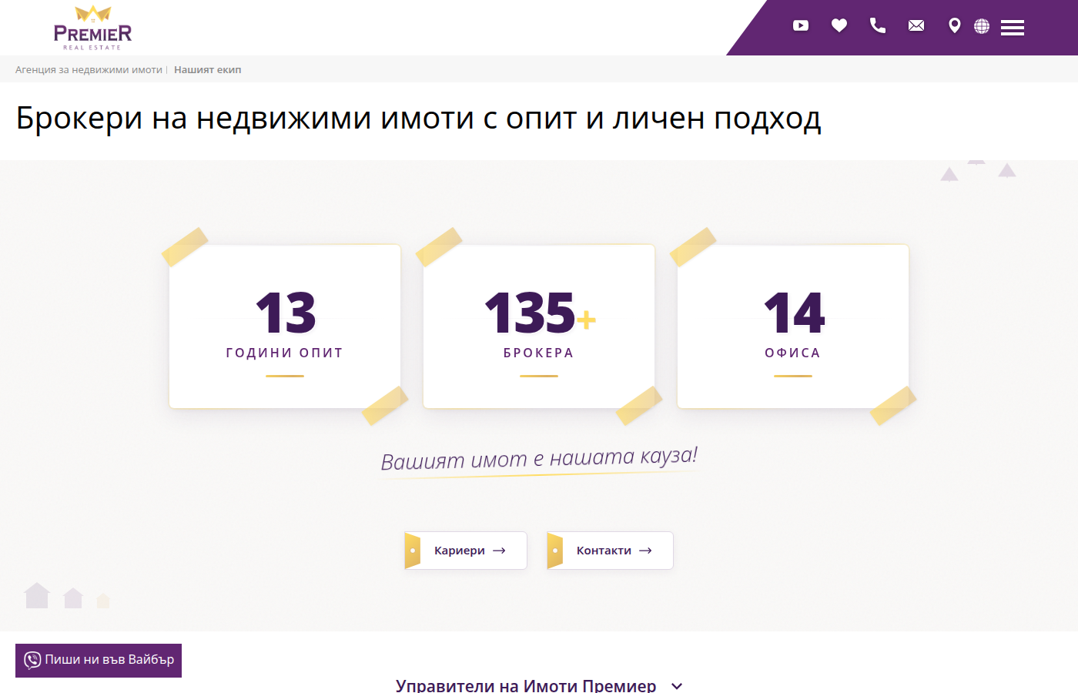Open the Агенция за недвижими имоти breadcrumb
The height and width of the screenshot is (693, 1078).
88,69
